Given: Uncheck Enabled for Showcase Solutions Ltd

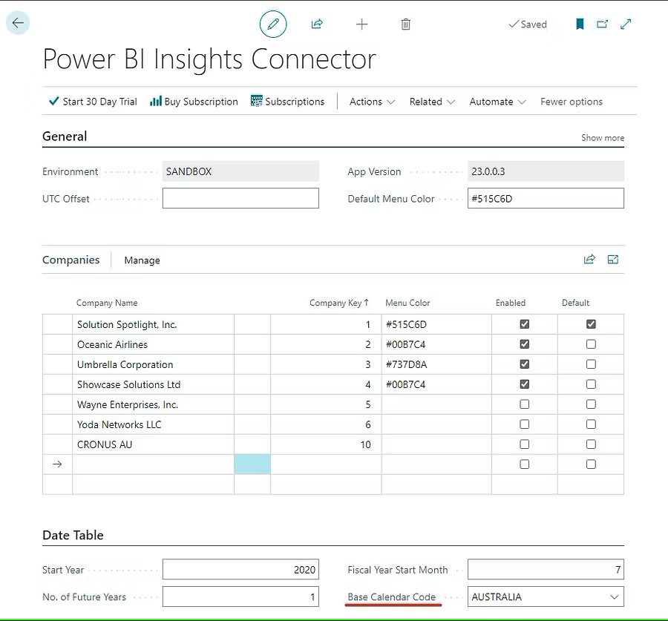Looking at the screenshot, I should point(525,384).
